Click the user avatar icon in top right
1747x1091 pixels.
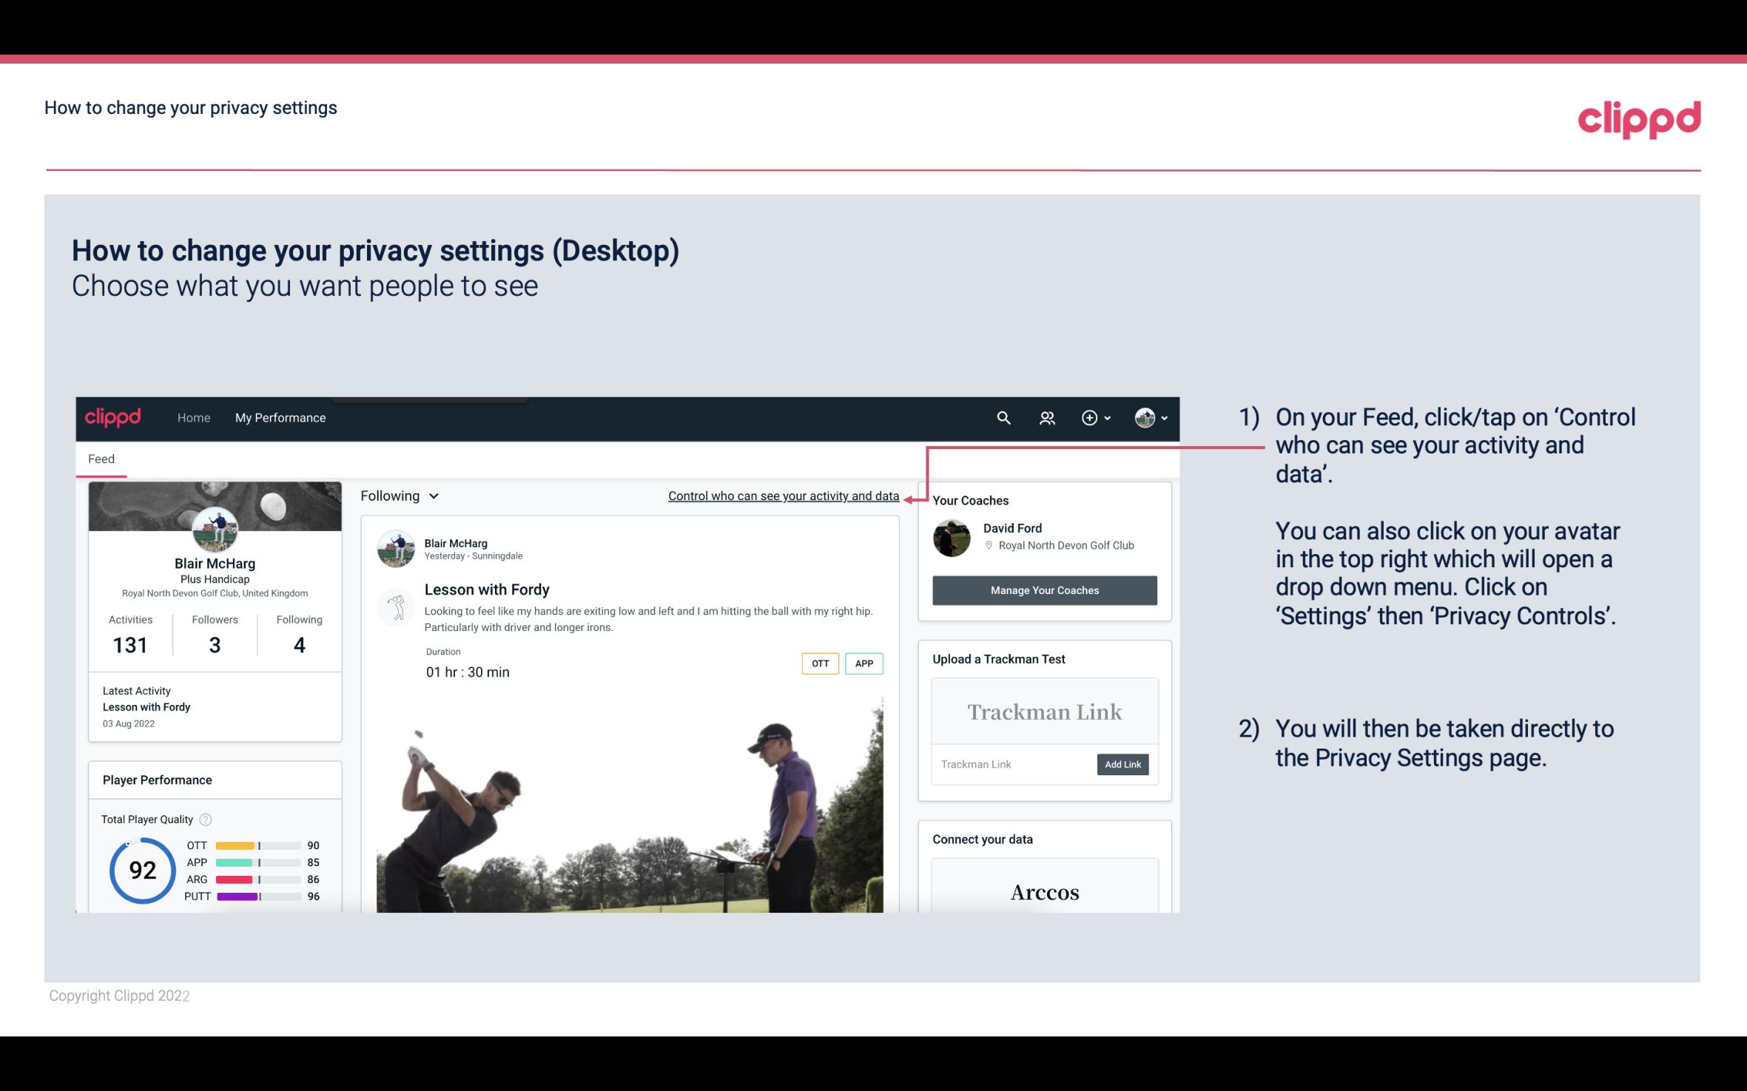point(1142,417)
